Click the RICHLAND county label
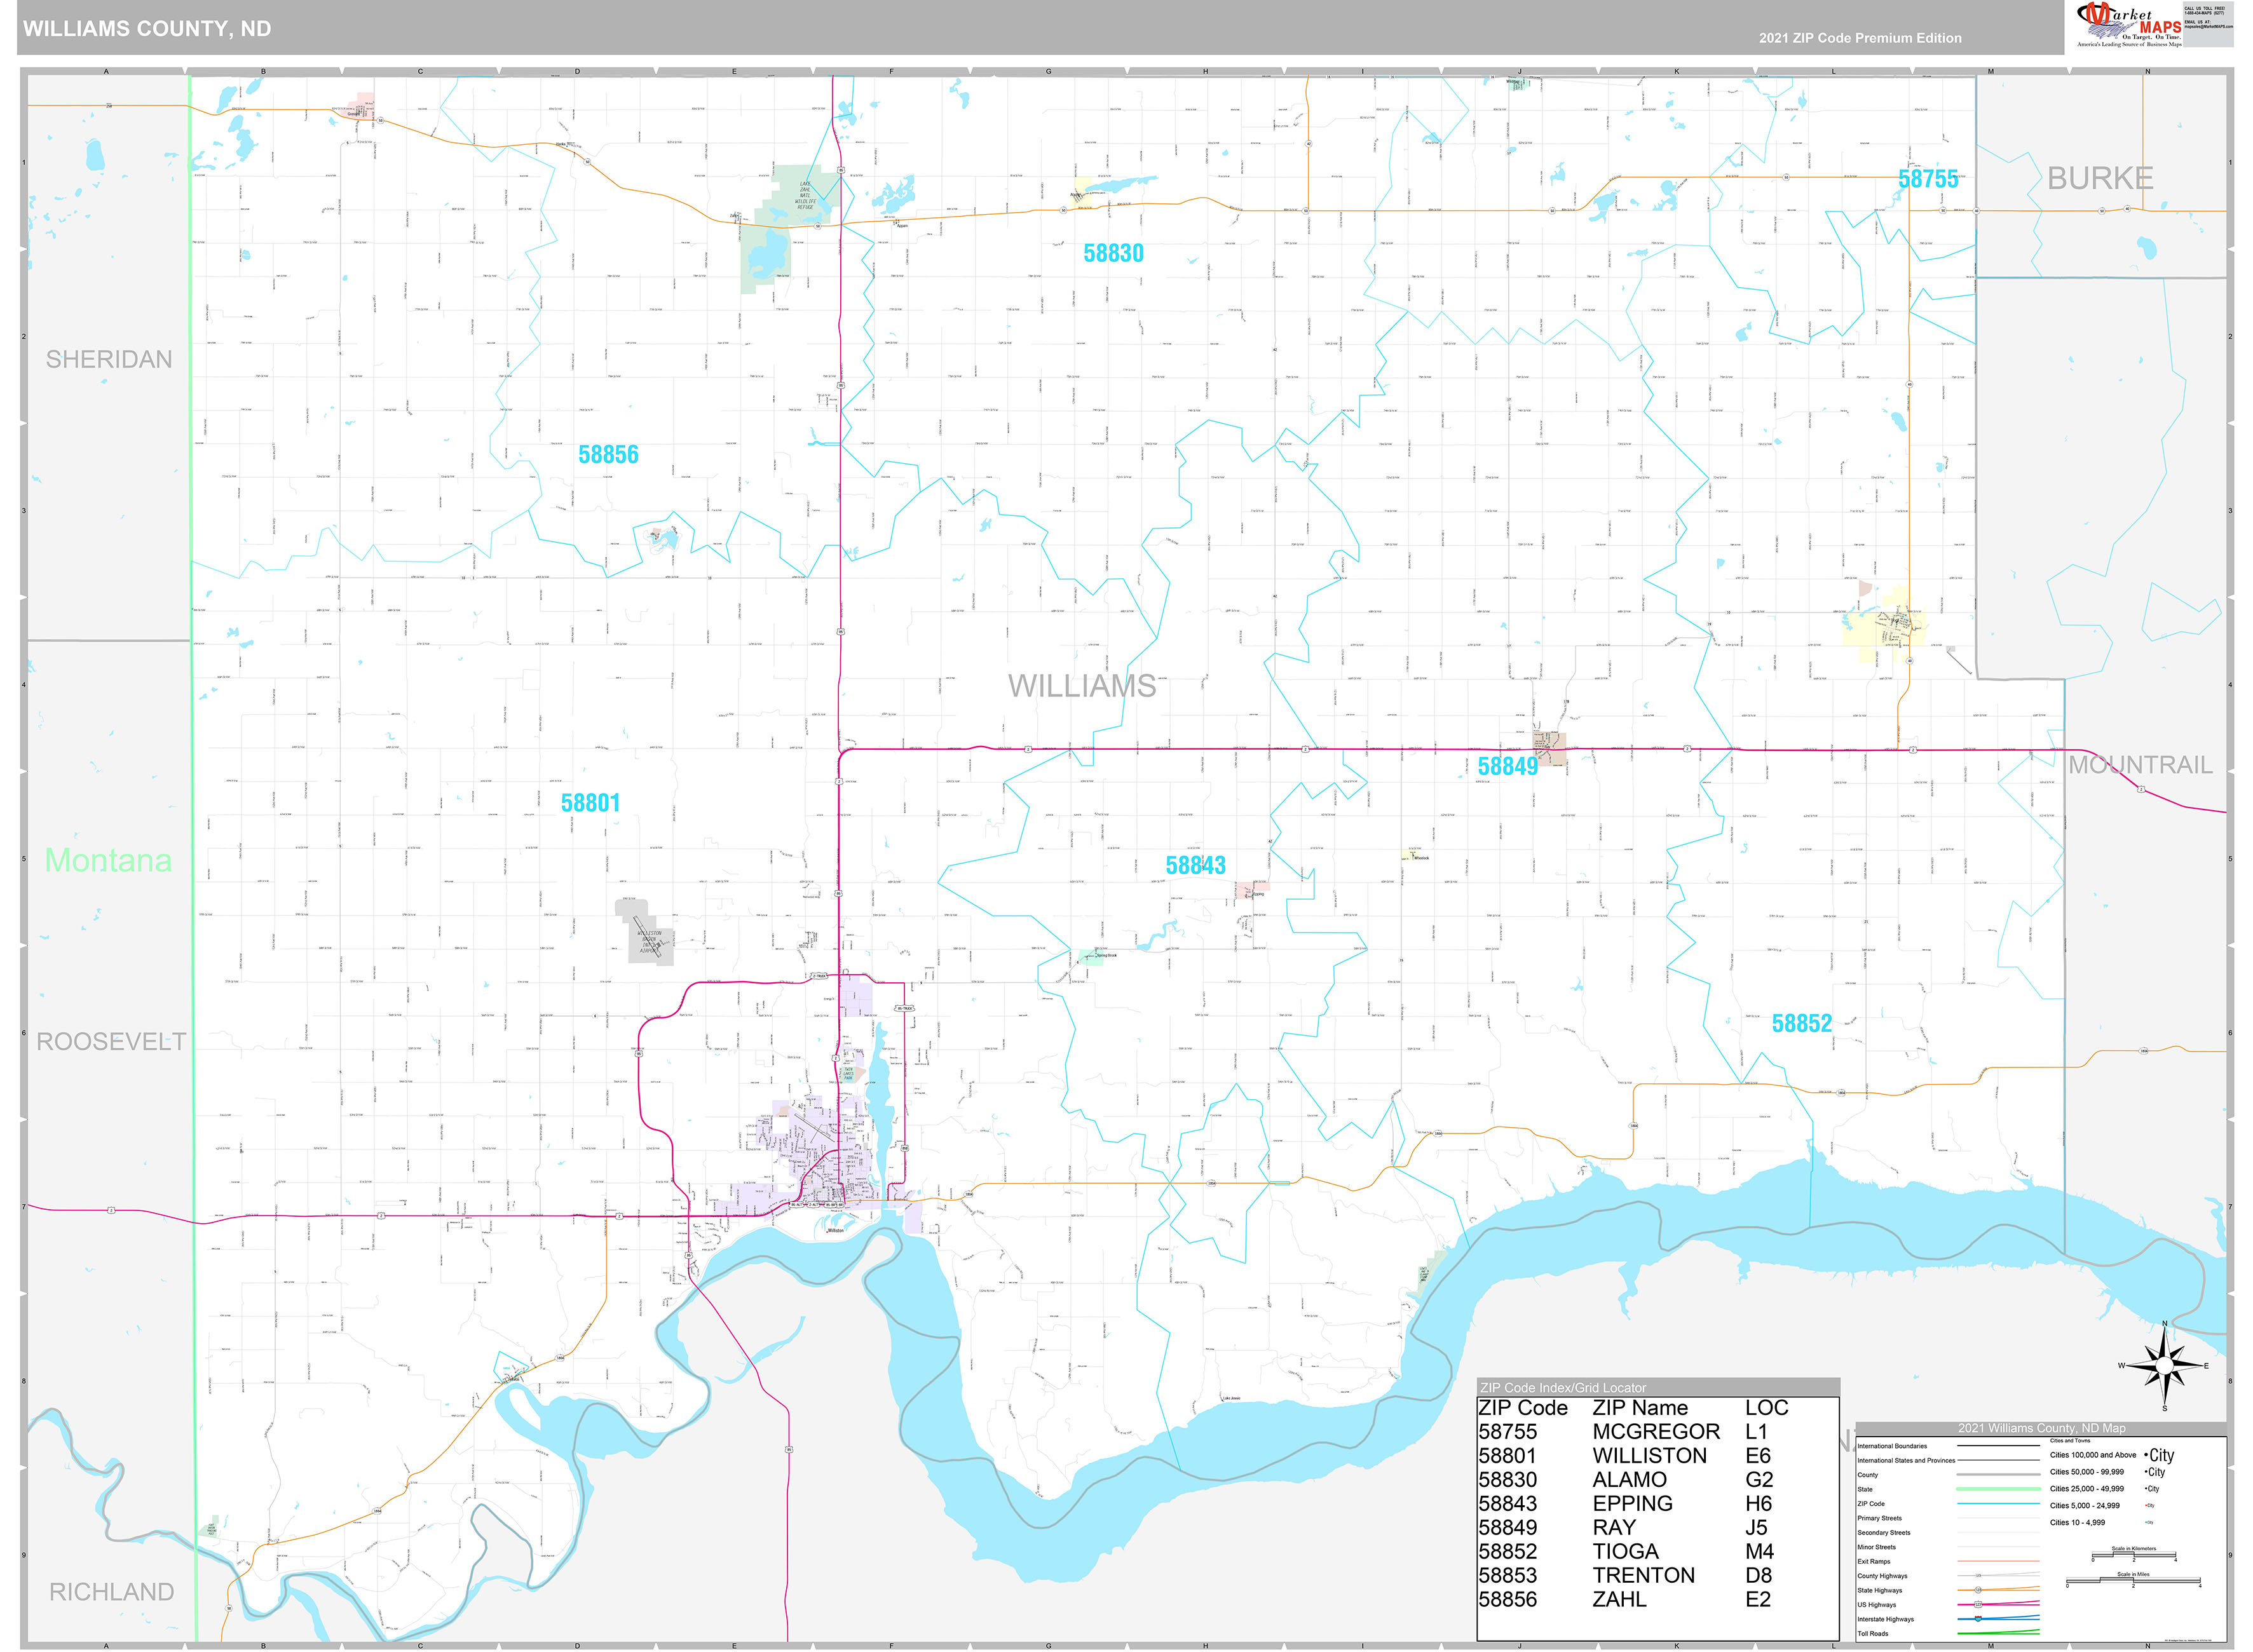 coord(112,1592)
